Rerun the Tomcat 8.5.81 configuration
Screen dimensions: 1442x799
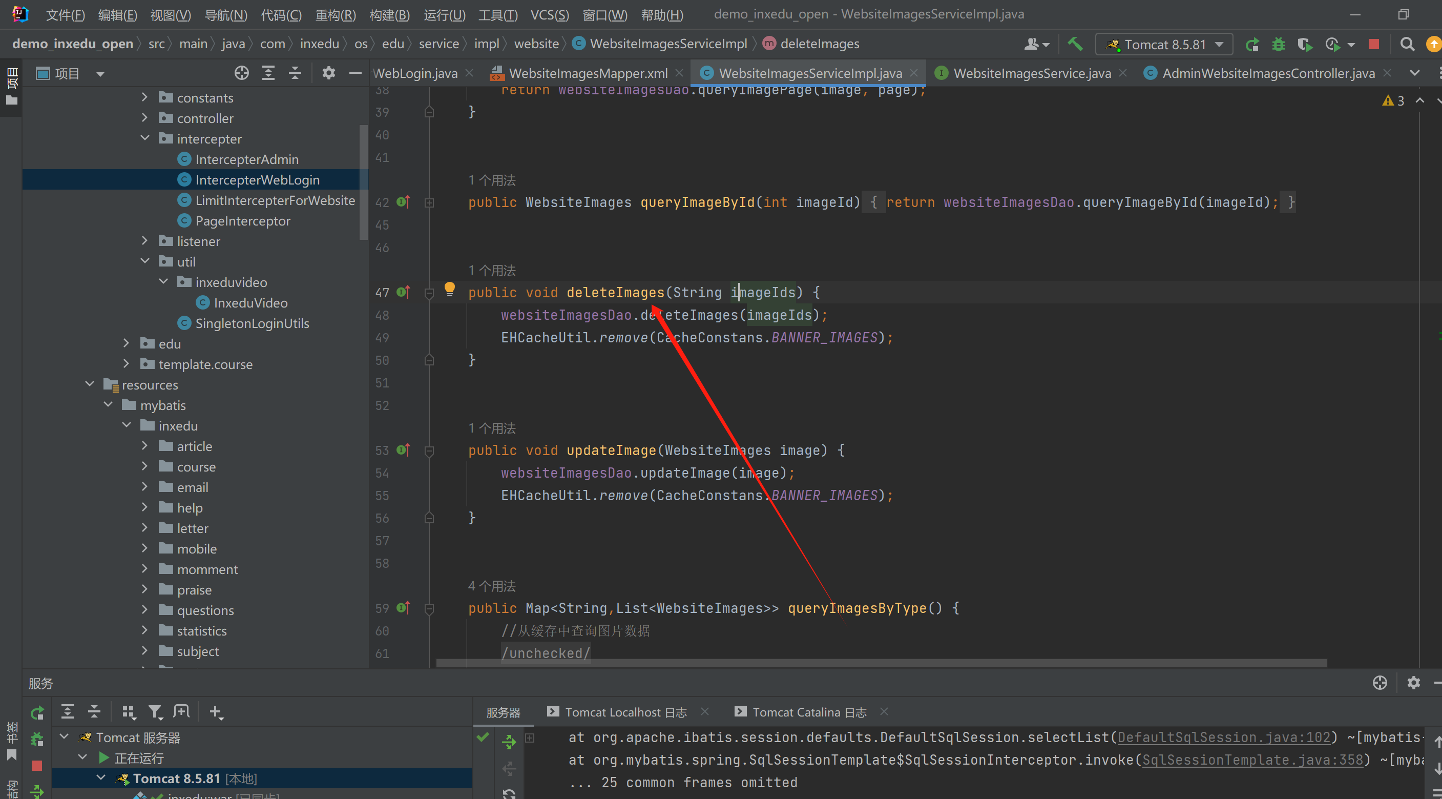coord(1252,44)
